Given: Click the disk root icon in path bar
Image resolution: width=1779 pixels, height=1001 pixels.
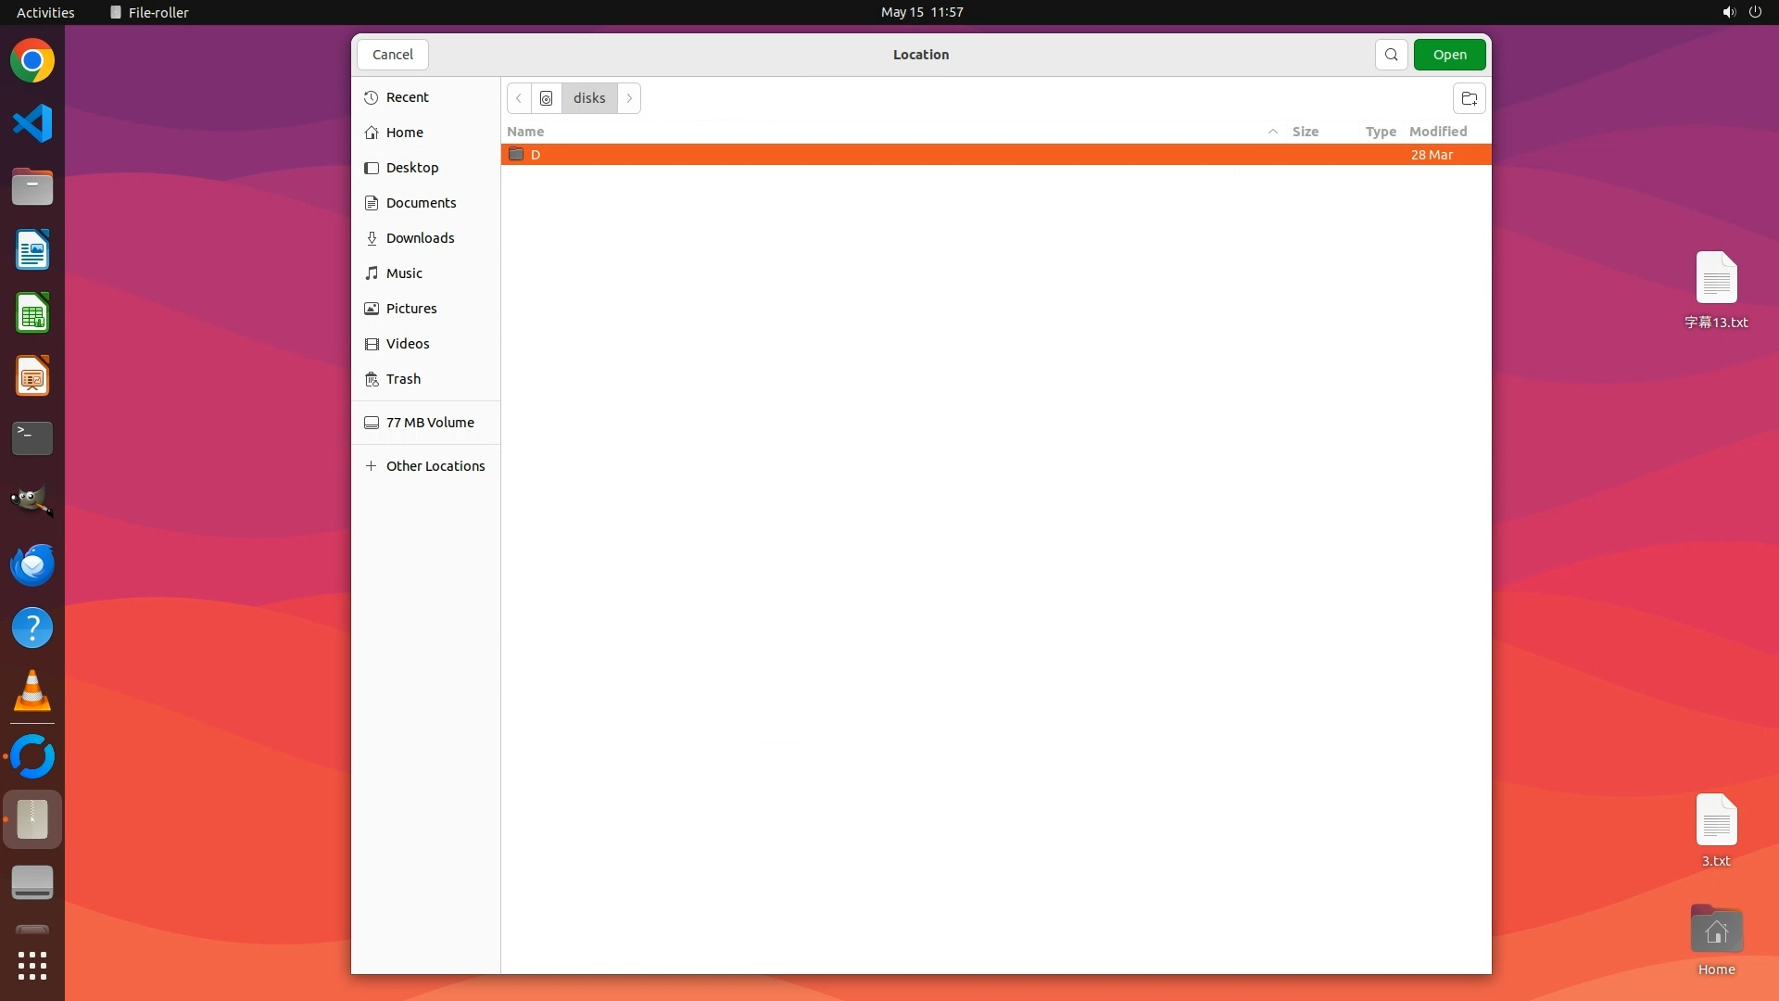Looking at the screenshot, I should click(546, 98).
